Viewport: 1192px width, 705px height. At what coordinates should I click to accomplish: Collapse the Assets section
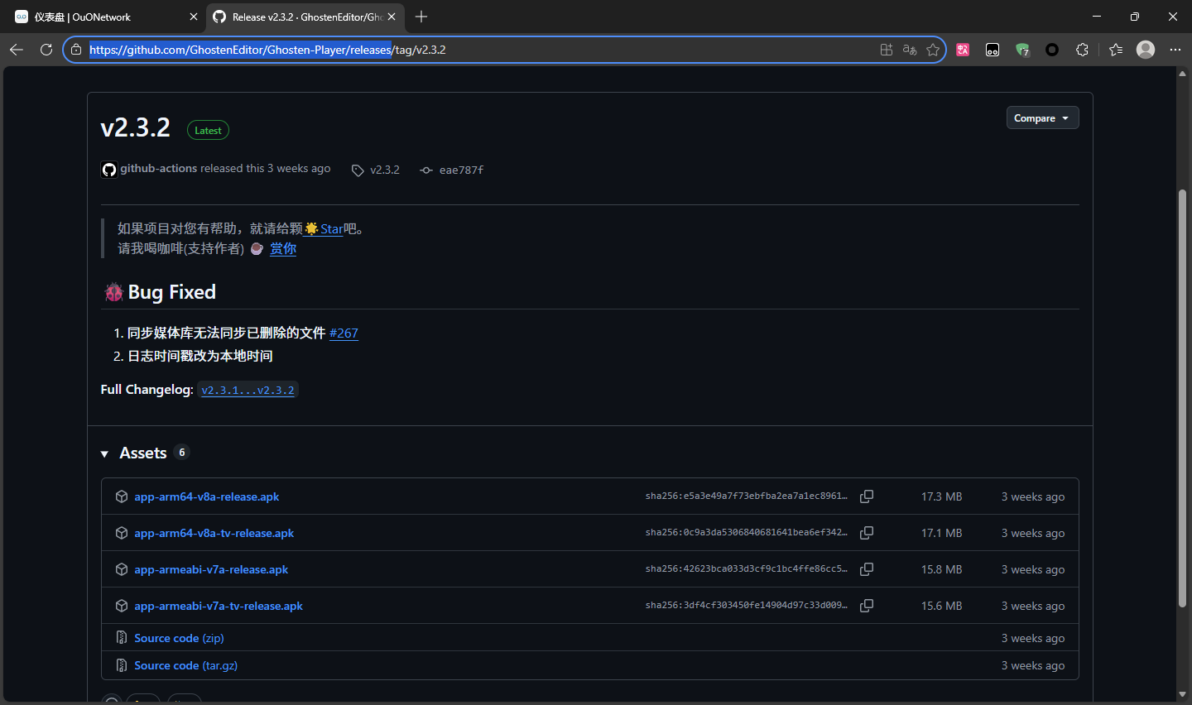click(105, 453)
